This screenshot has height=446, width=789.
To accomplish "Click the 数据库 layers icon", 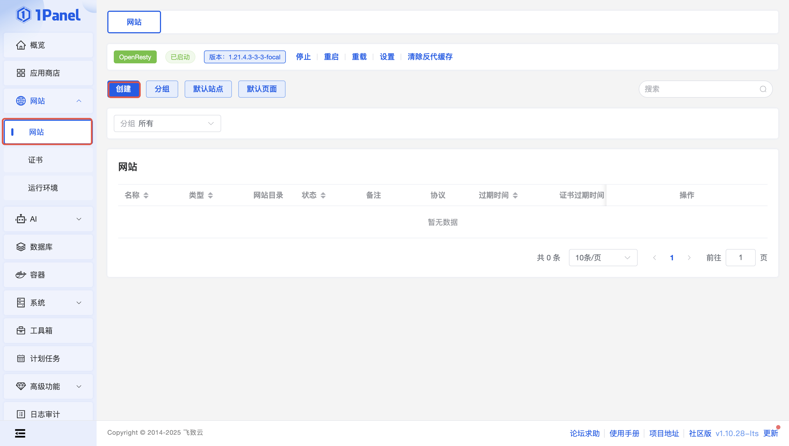I will click(21, 247).
